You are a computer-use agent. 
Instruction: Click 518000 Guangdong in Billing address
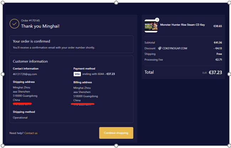coord(85,96)
